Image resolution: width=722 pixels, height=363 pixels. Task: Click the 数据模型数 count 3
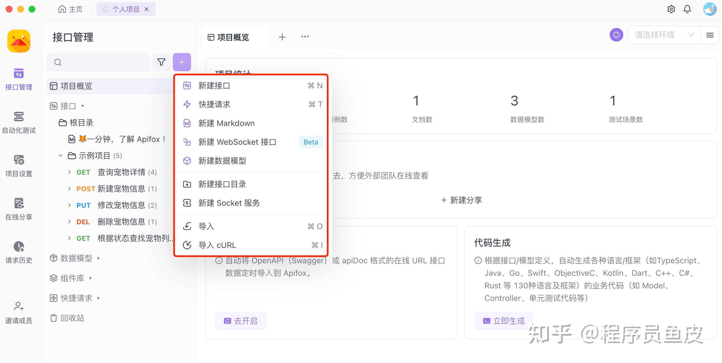pos(514,101)
